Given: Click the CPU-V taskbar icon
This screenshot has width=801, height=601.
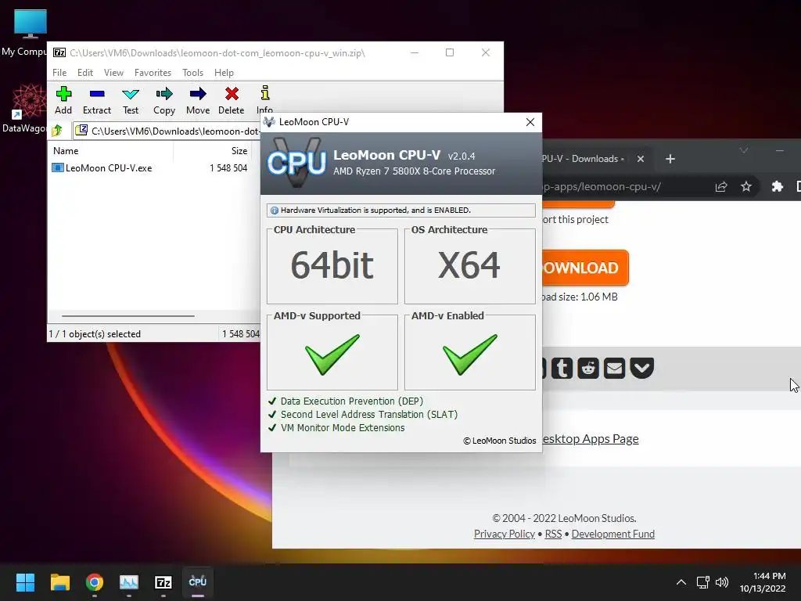Looking at the screenshot, I should point(198,582).
